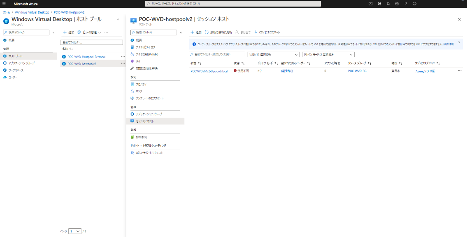
Task: Click 割り当て toolbar button
Action: 243,33
